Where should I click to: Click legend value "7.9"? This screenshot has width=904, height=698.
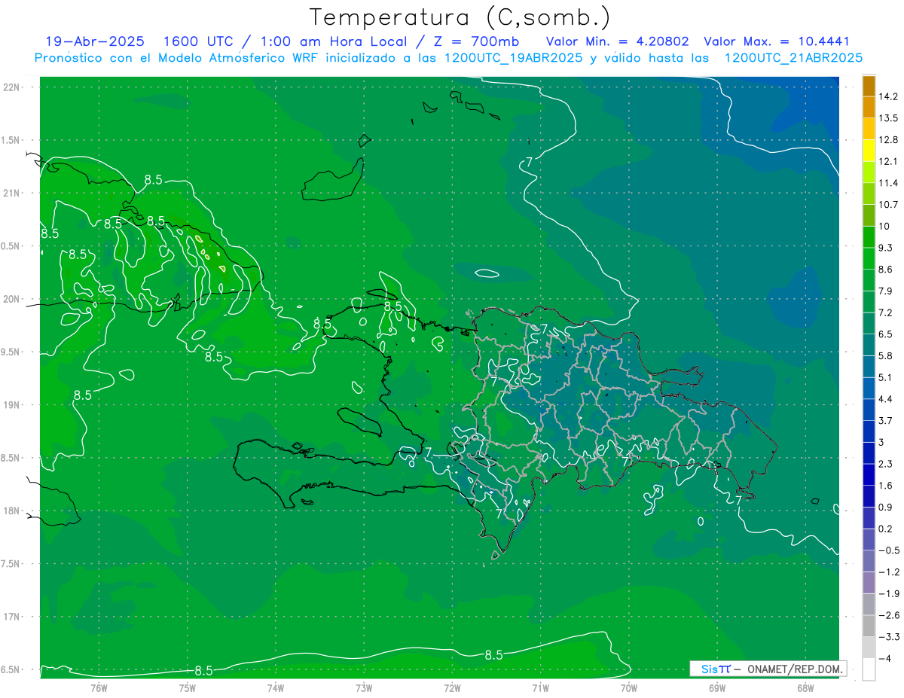coord(886,291)
